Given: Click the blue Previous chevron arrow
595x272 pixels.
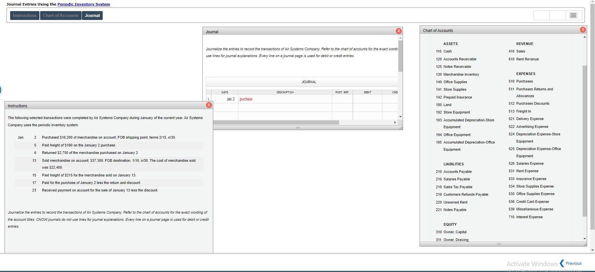Looking at the screenshot, I should (x=562, y=263).
